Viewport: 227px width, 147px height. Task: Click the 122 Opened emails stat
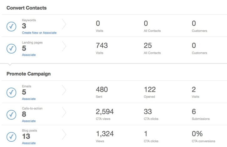pos(150,90)
